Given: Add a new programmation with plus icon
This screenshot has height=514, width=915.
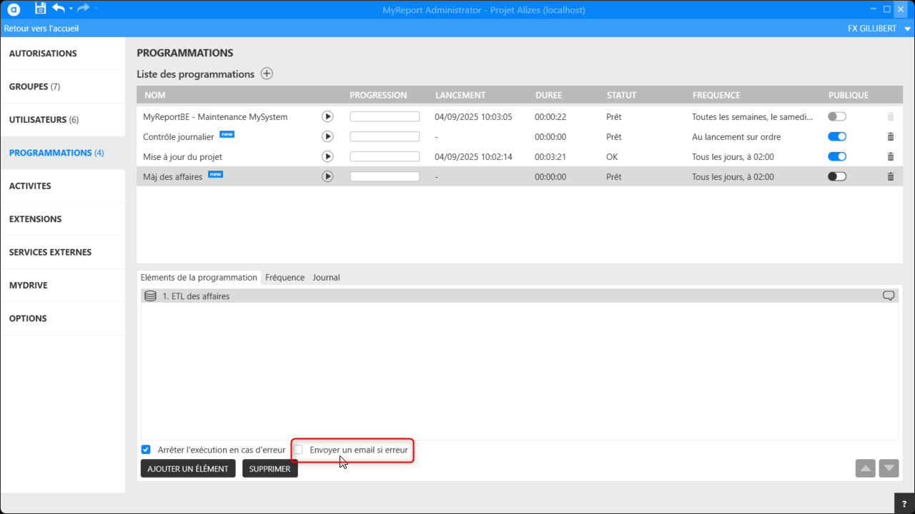Looking at the screenshot, I should pyautogui.click(x=267, y=74).
